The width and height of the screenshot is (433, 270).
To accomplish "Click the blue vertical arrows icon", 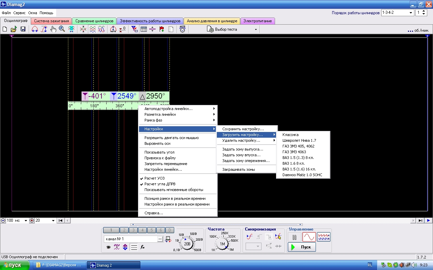I will tap(125, 247).
